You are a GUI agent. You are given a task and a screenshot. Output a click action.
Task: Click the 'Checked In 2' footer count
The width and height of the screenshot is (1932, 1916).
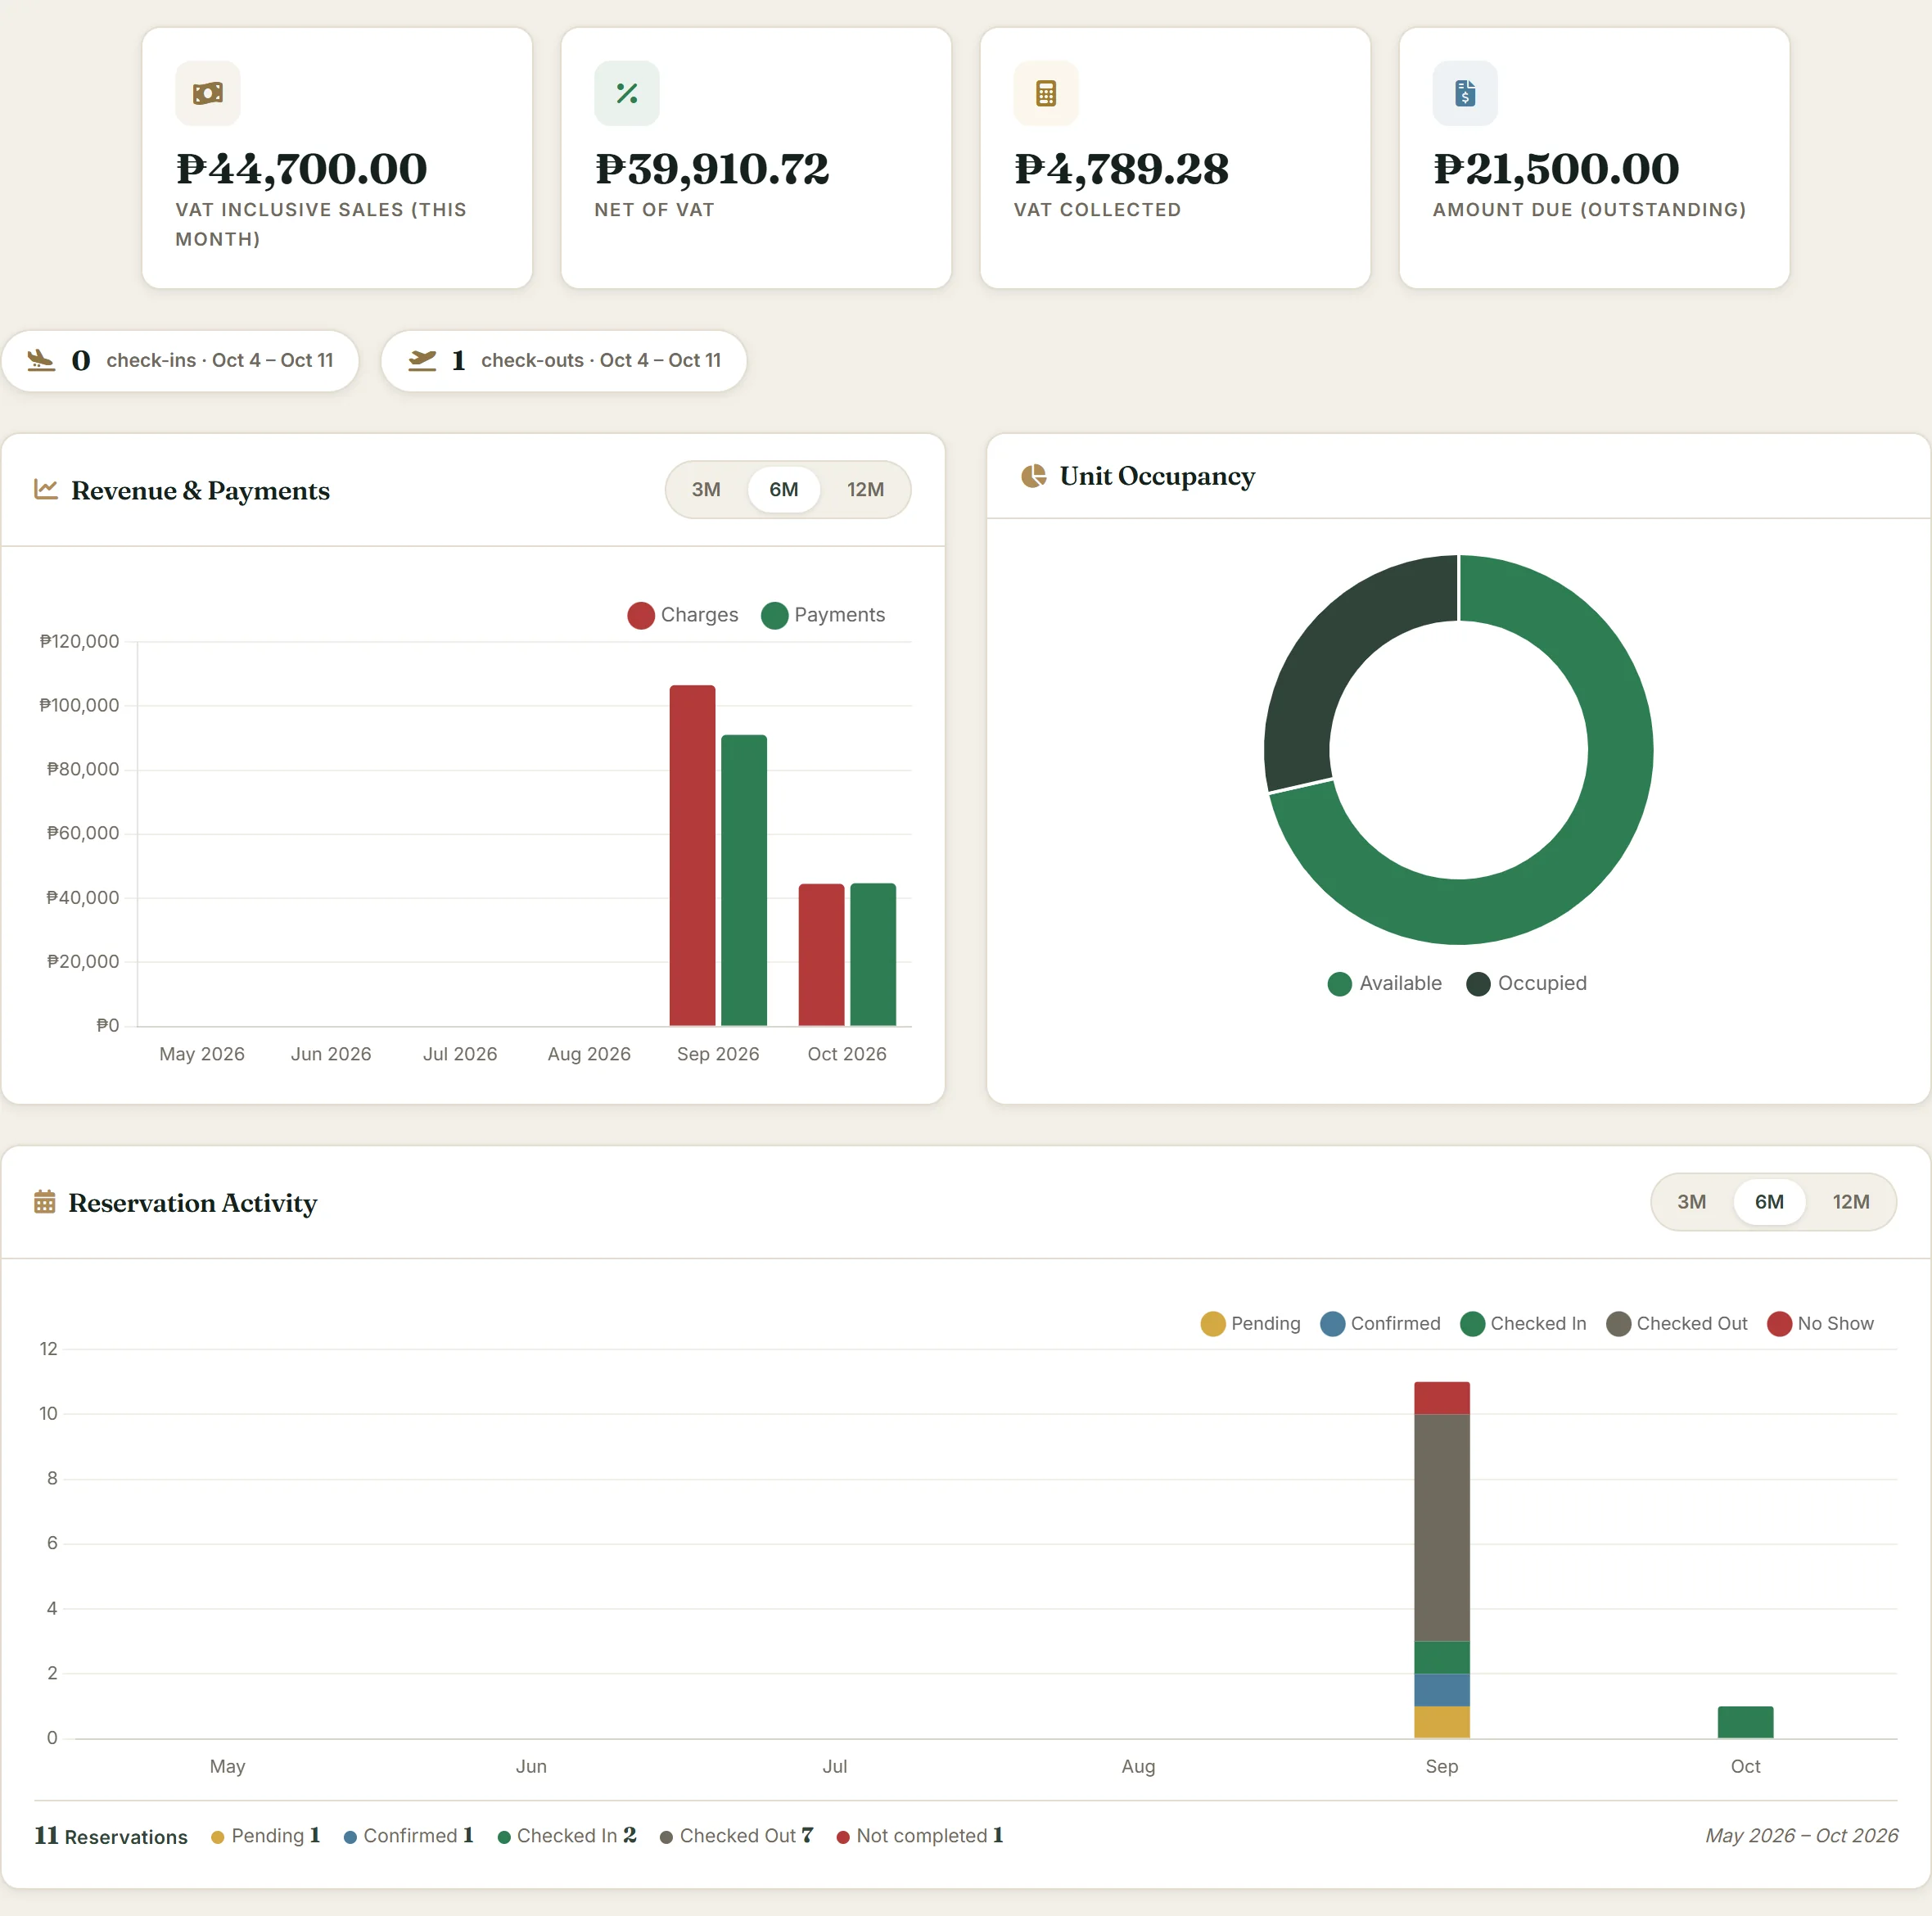tap(567, 1836)
